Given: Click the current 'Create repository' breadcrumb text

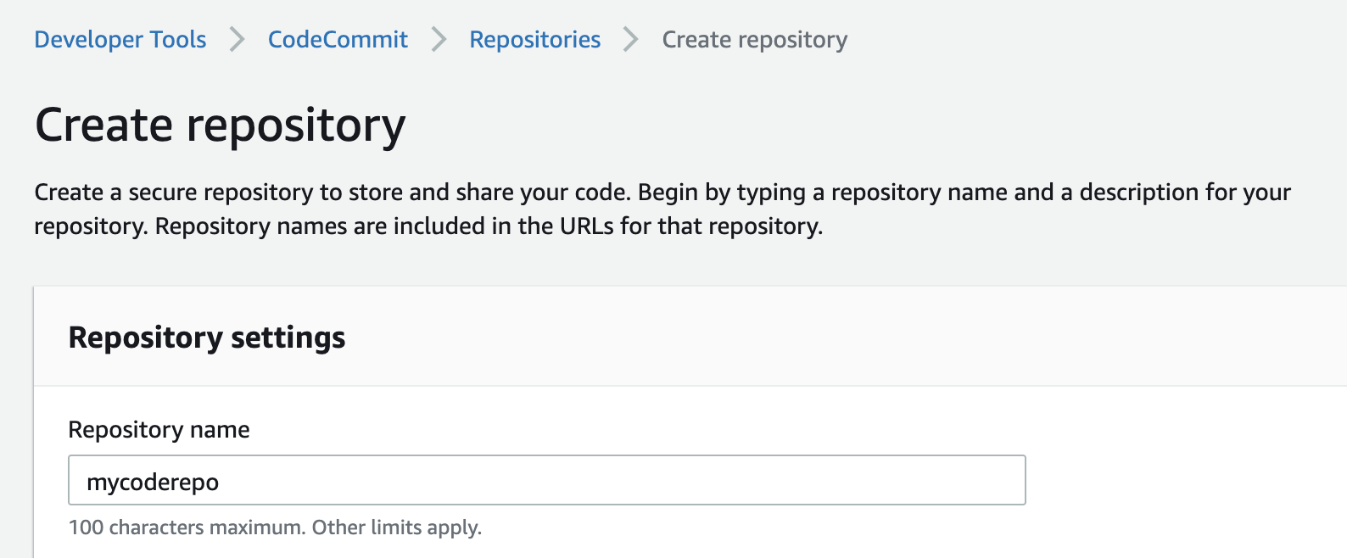Looking at the screenshot, I should [x=754, y=40].
